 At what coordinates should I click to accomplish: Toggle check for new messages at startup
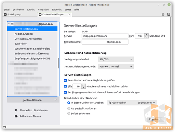(x=65, y=80)
